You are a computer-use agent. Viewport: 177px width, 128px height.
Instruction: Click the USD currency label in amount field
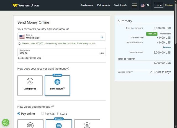[x=102, y=53]
